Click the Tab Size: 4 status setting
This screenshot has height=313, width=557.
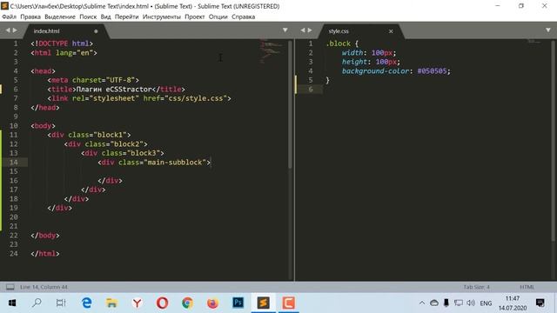(476, 287)
